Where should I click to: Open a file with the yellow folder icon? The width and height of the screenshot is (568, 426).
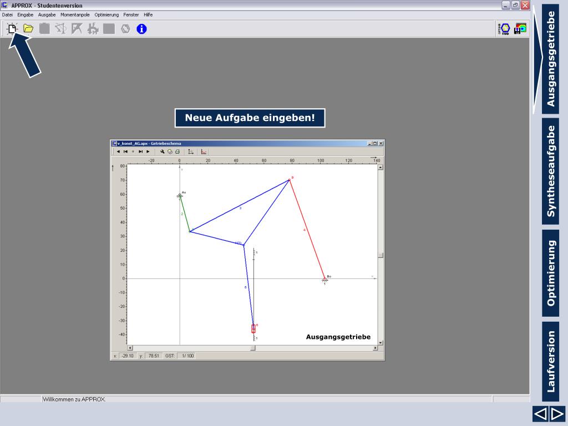(x=28, y=29)
